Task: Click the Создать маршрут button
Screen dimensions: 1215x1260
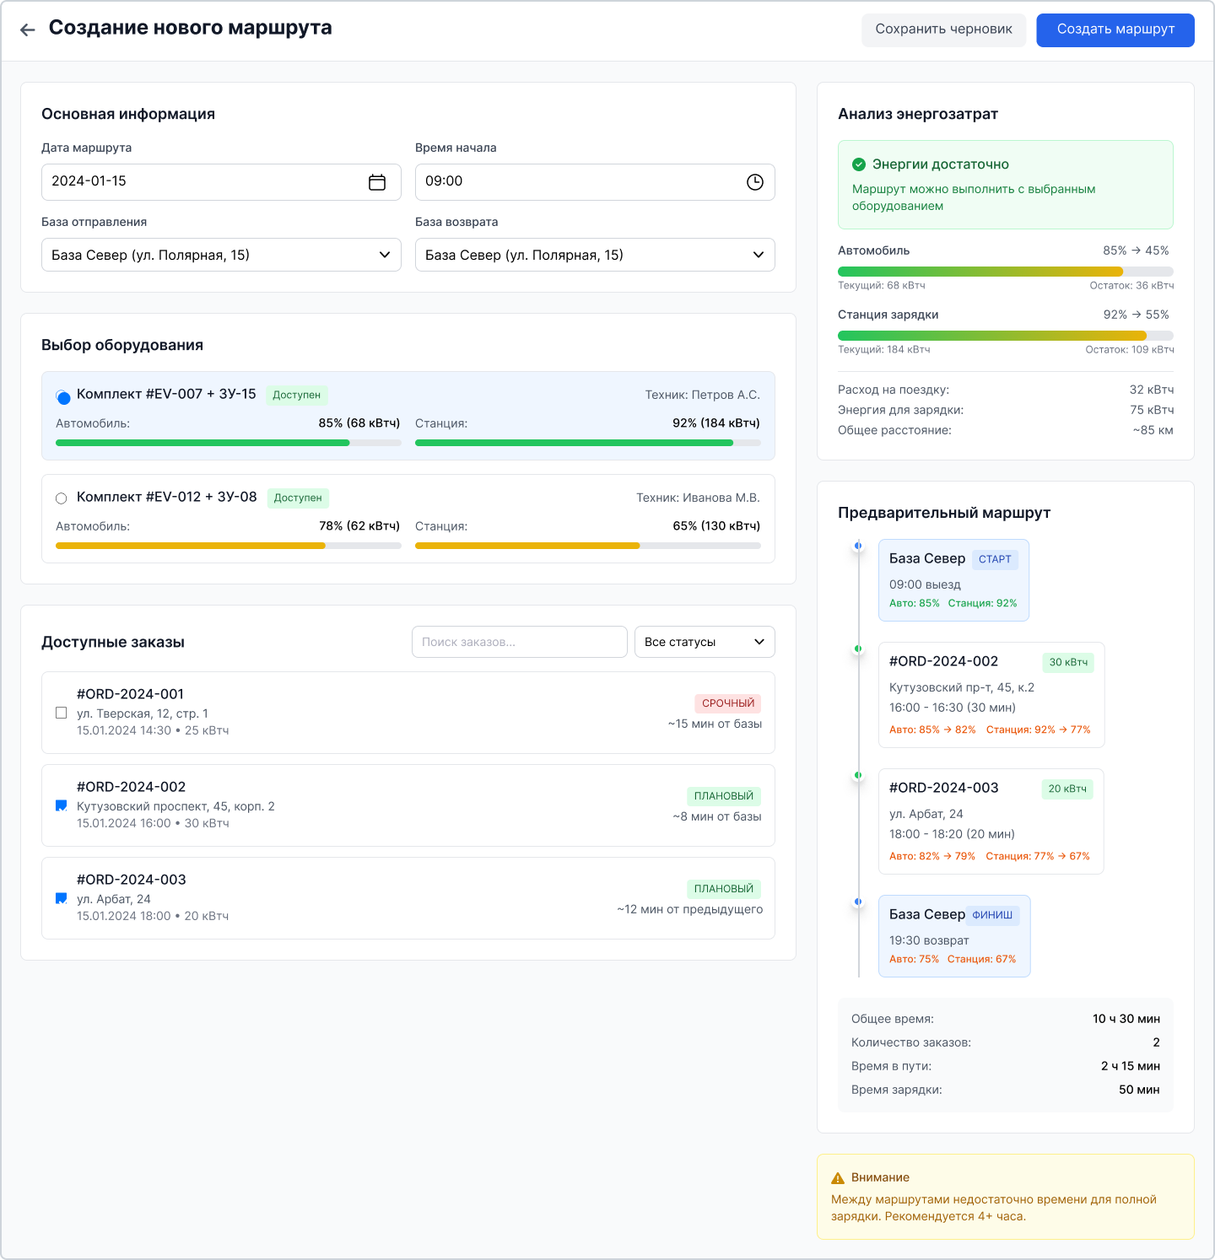Action: (1115, 30)
